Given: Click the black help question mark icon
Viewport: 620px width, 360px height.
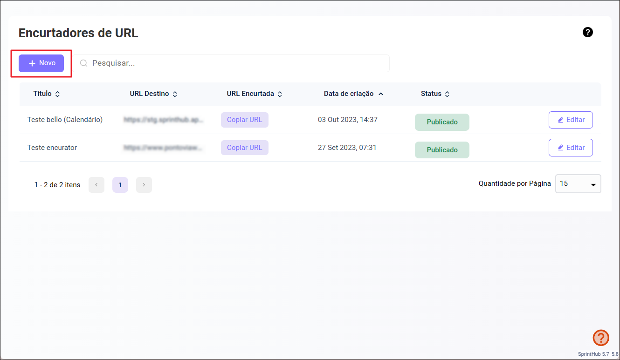Looking at the screenshot, I should tap(588, 32).
